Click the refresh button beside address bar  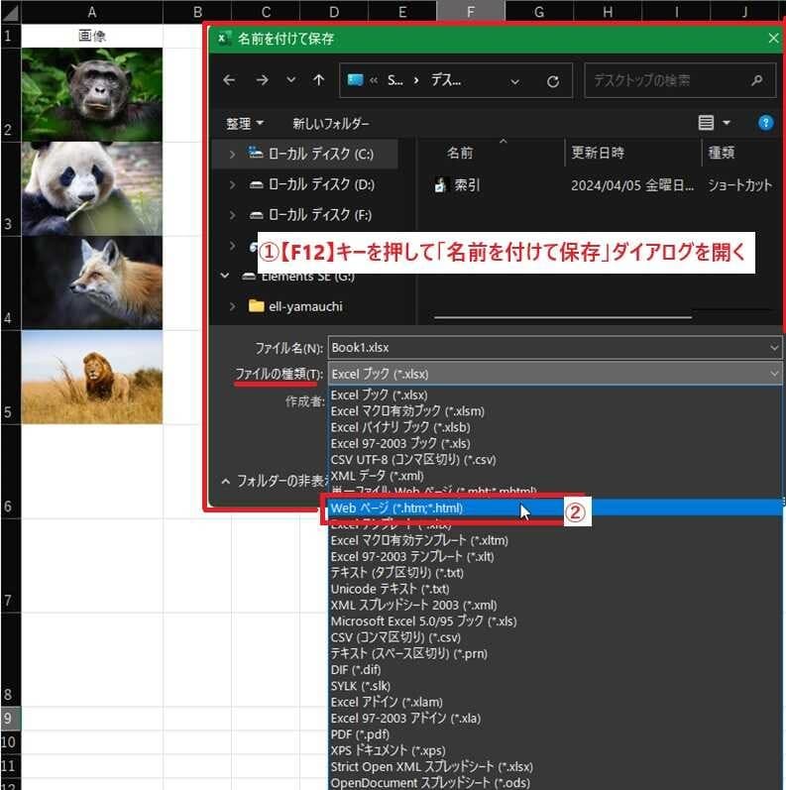(553, 81)
